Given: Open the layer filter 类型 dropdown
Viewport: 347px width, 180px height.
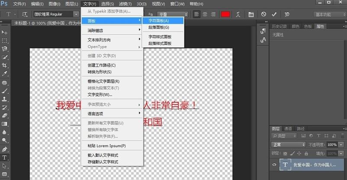Looking at the screenshot, I should coord(284,136).
